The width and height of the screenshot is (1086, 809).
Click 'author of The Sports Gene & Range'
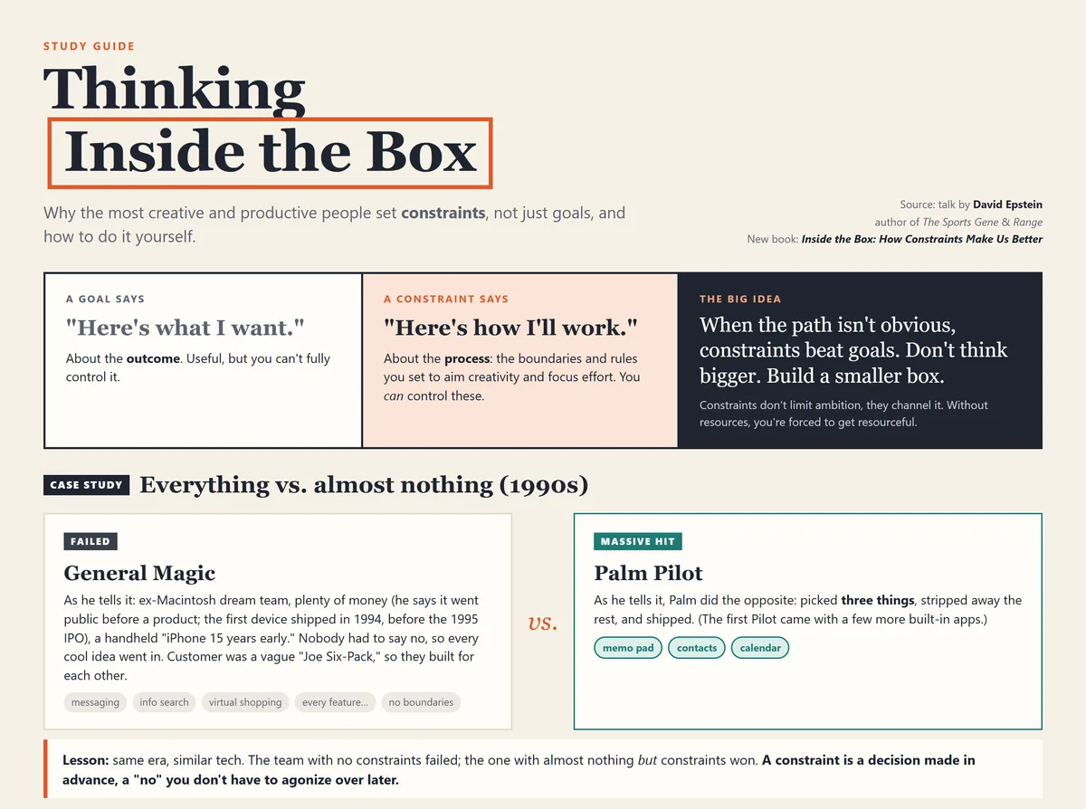point(958,223)
